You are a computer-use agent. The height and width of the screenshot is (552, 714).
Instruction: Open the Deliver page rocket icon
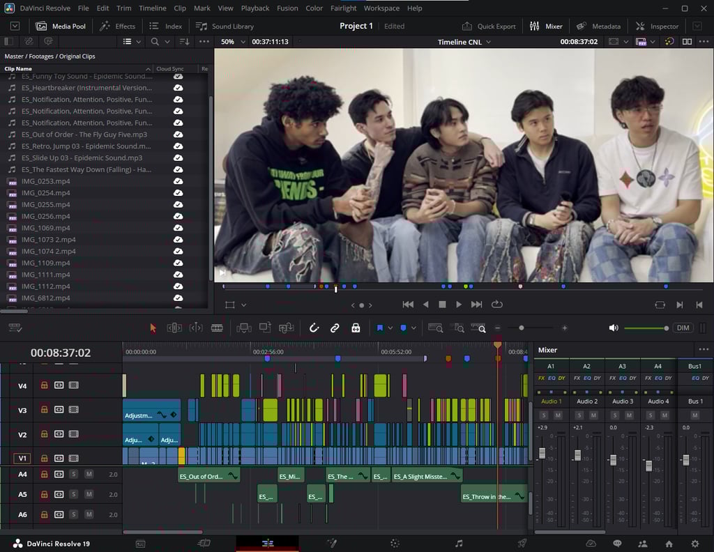(x=522, y=544)
